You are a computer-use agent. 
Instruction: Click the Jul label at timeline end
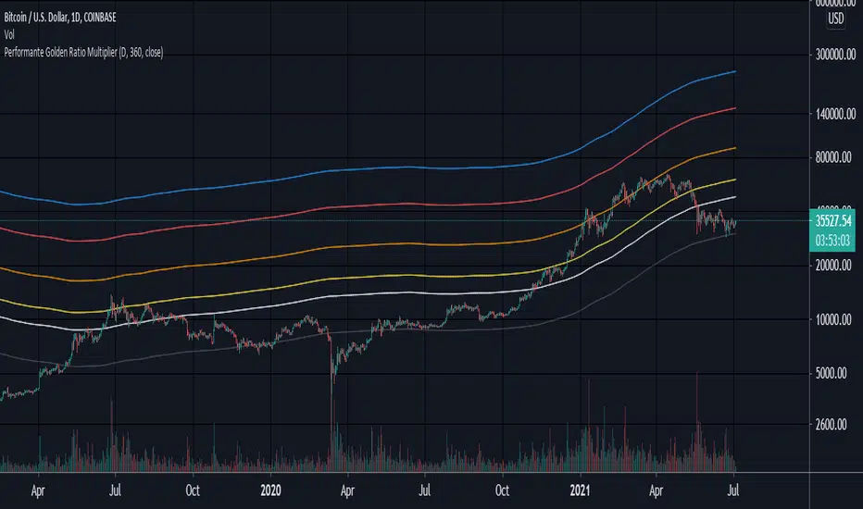(x=733, y=490)
